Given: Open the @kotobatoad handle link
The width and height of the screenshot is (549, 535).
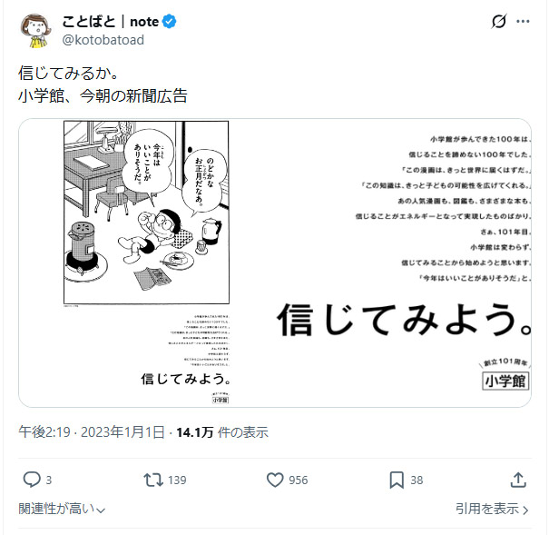Looking at the screenshot, I should (103, 40).
